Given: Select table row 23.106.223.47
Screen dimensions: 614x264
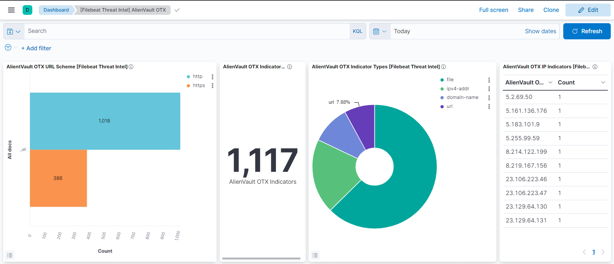Looking at the screenshot, I should [x=555, y=193].
